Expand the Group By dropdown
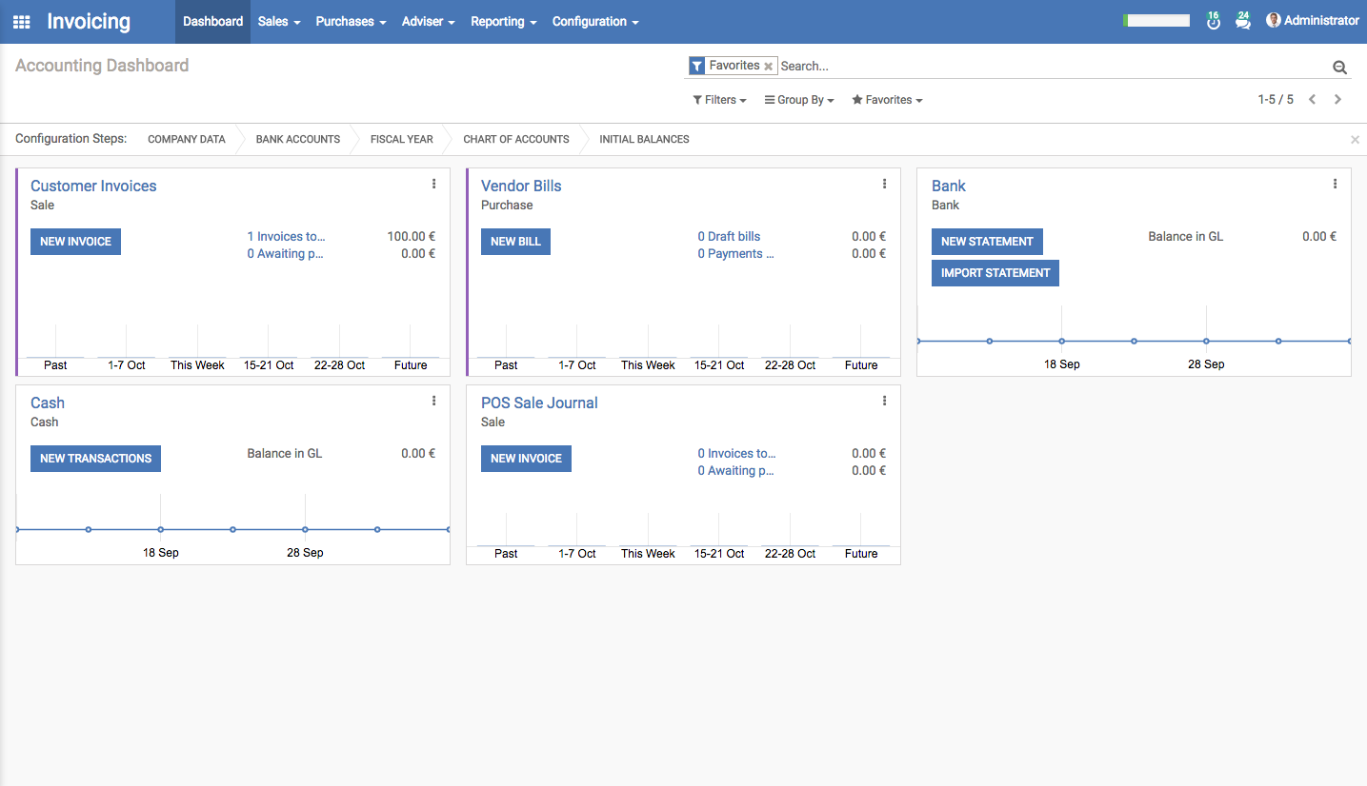1367x786 pixels. pos(799,100)
